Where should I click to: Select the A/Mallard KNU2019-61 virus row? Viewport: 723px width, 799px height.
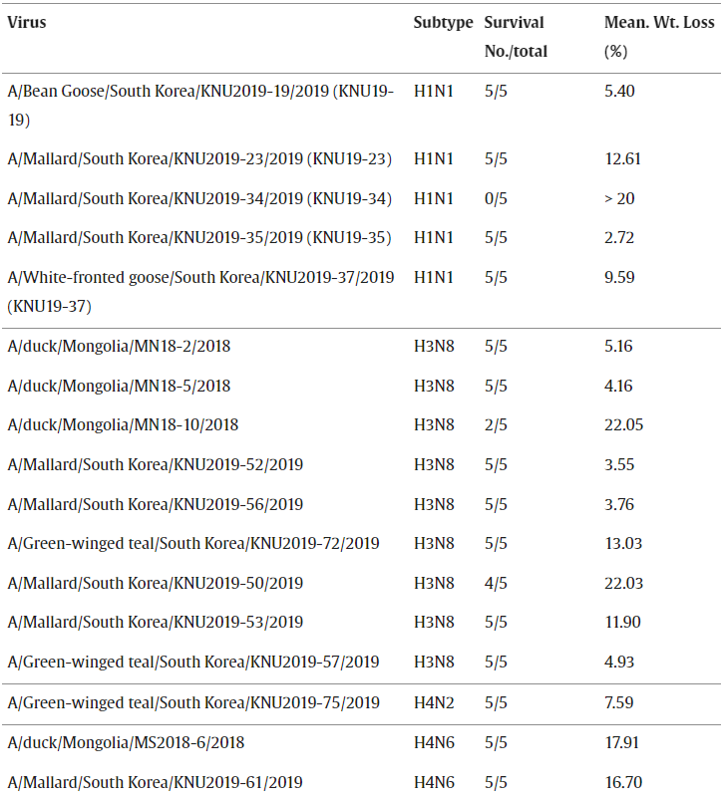click(155, 782)
